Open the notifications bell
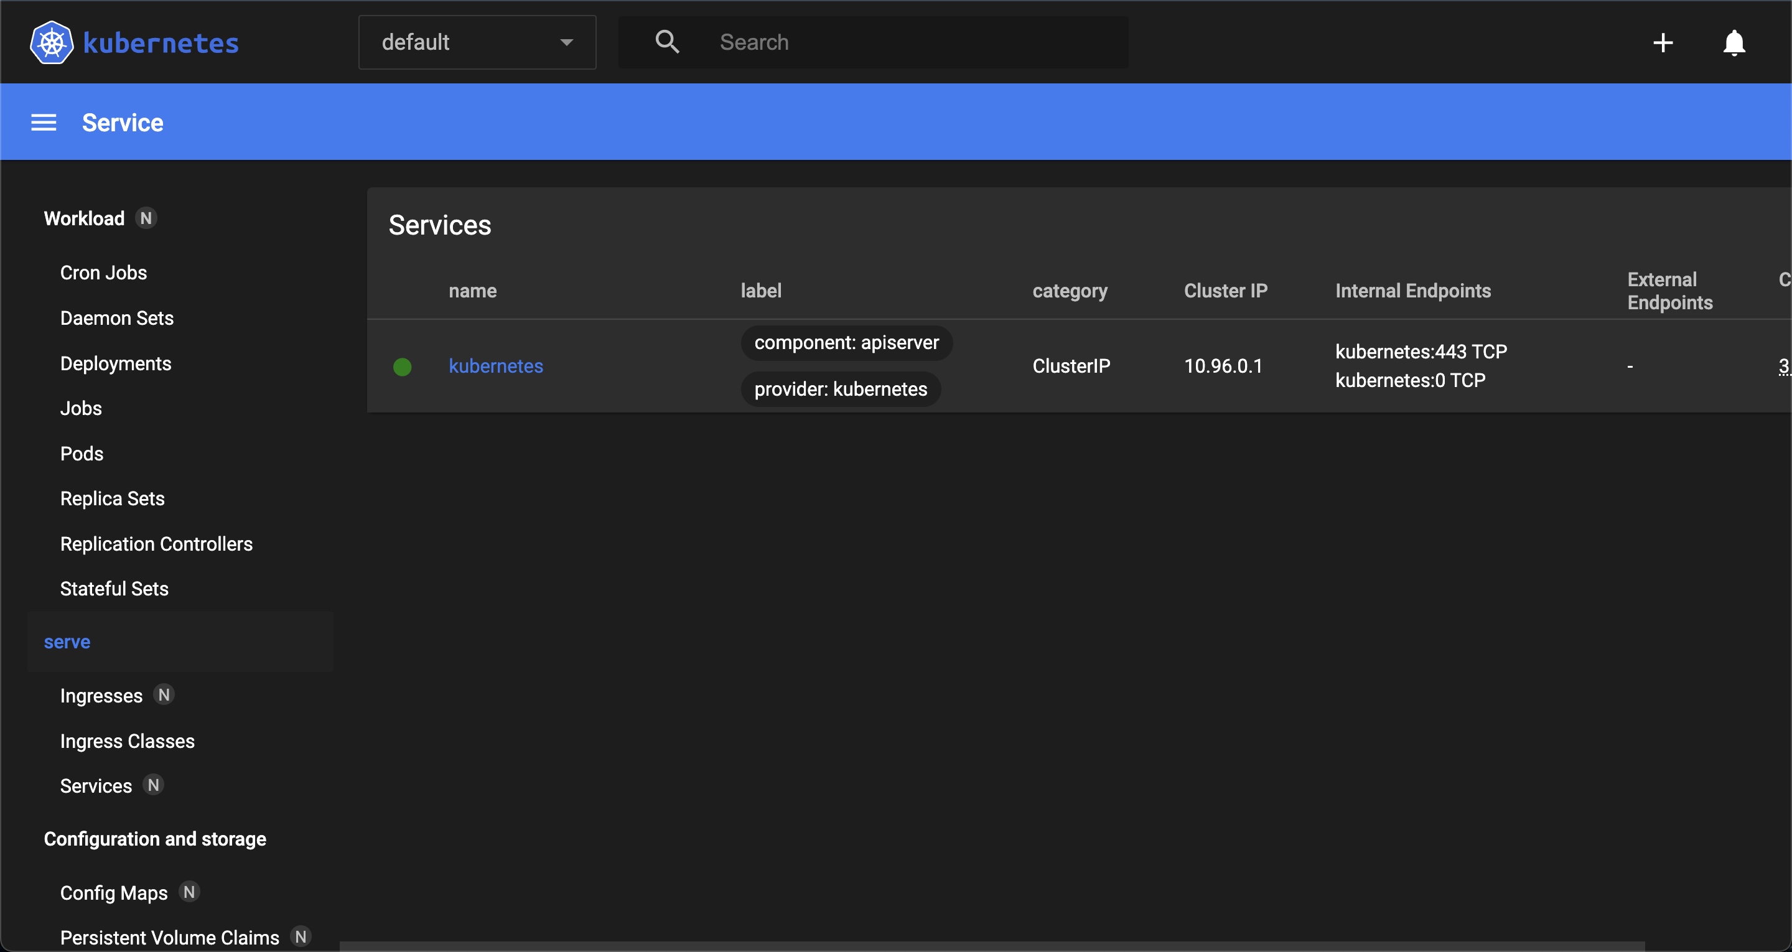This screenshot has height=952, width=1792. (x=1734, y=42)
